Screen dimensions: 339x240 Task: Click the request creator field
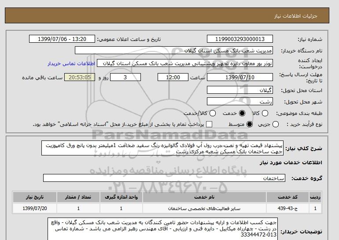tap(185, 63)
